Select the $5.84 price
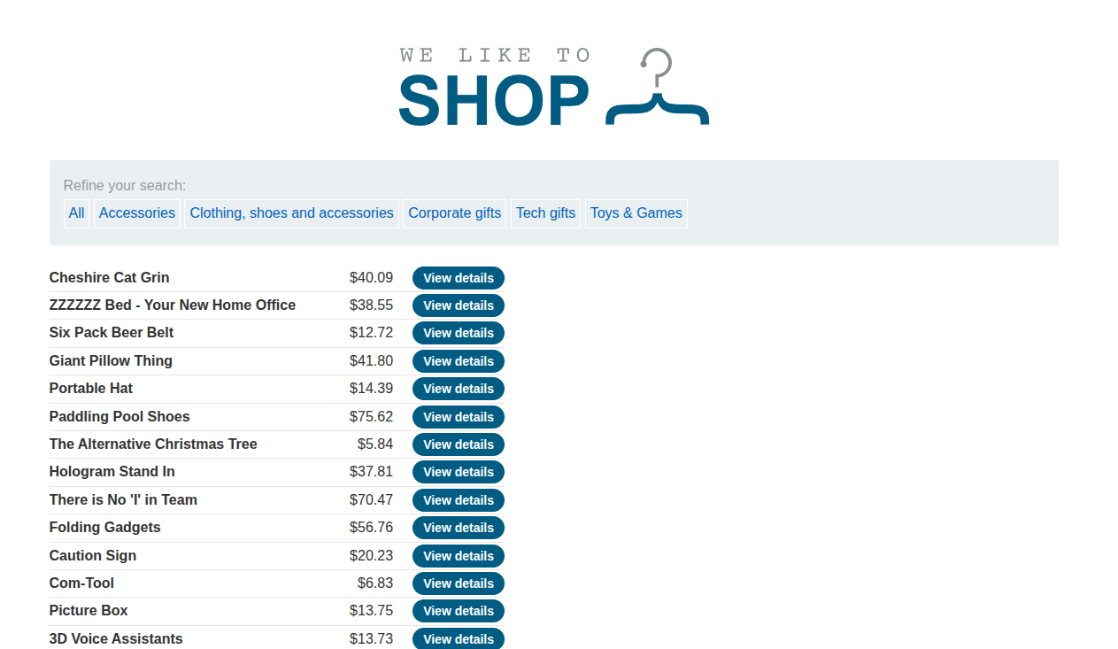1118x649 pixels. coord(375,444)
